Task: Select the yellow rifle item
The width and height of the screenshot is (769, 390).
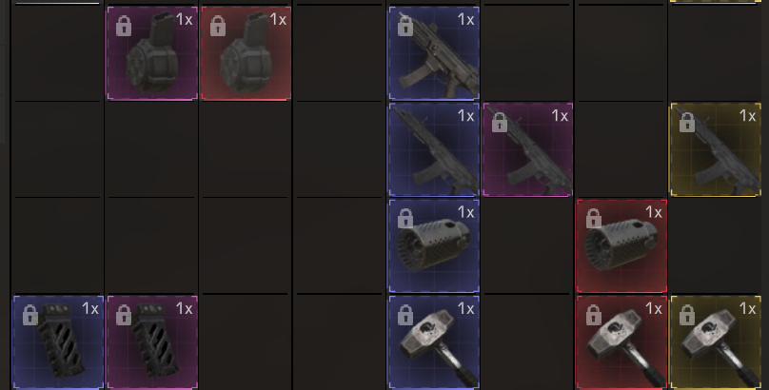Action: click(x=716, y=149)
